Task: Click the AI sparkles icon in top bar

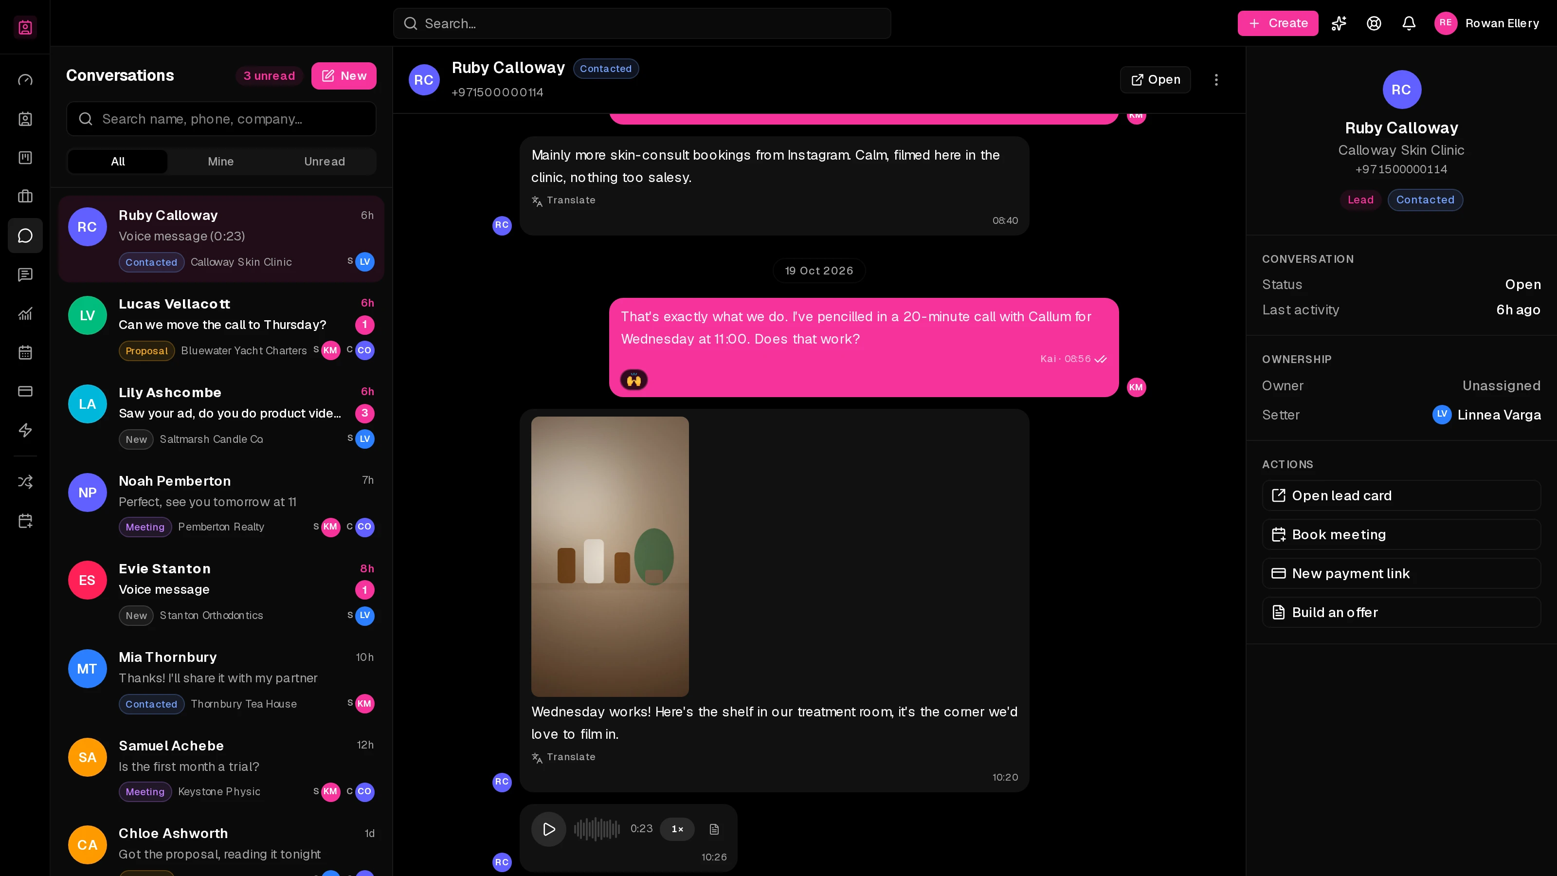Action: tap(1339, 23)
